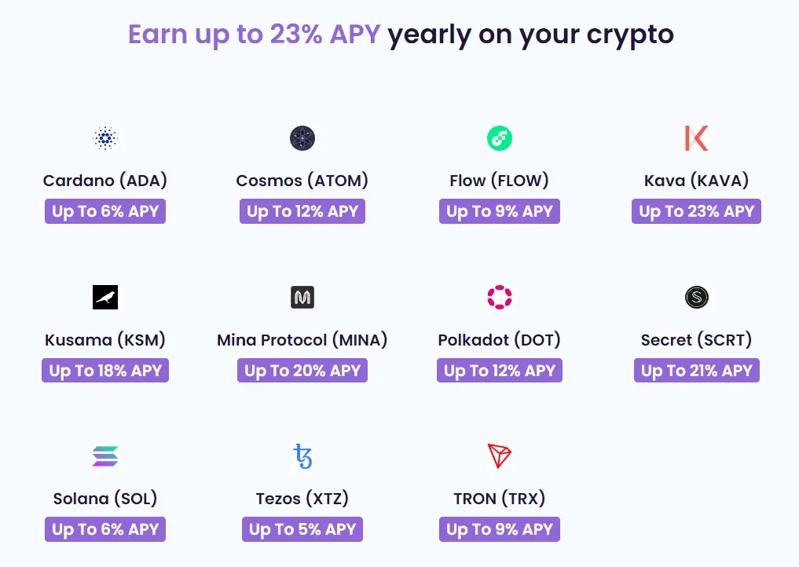
Task: Open the Polkadot (DOT) label link
Action: (x=499, y=340)
